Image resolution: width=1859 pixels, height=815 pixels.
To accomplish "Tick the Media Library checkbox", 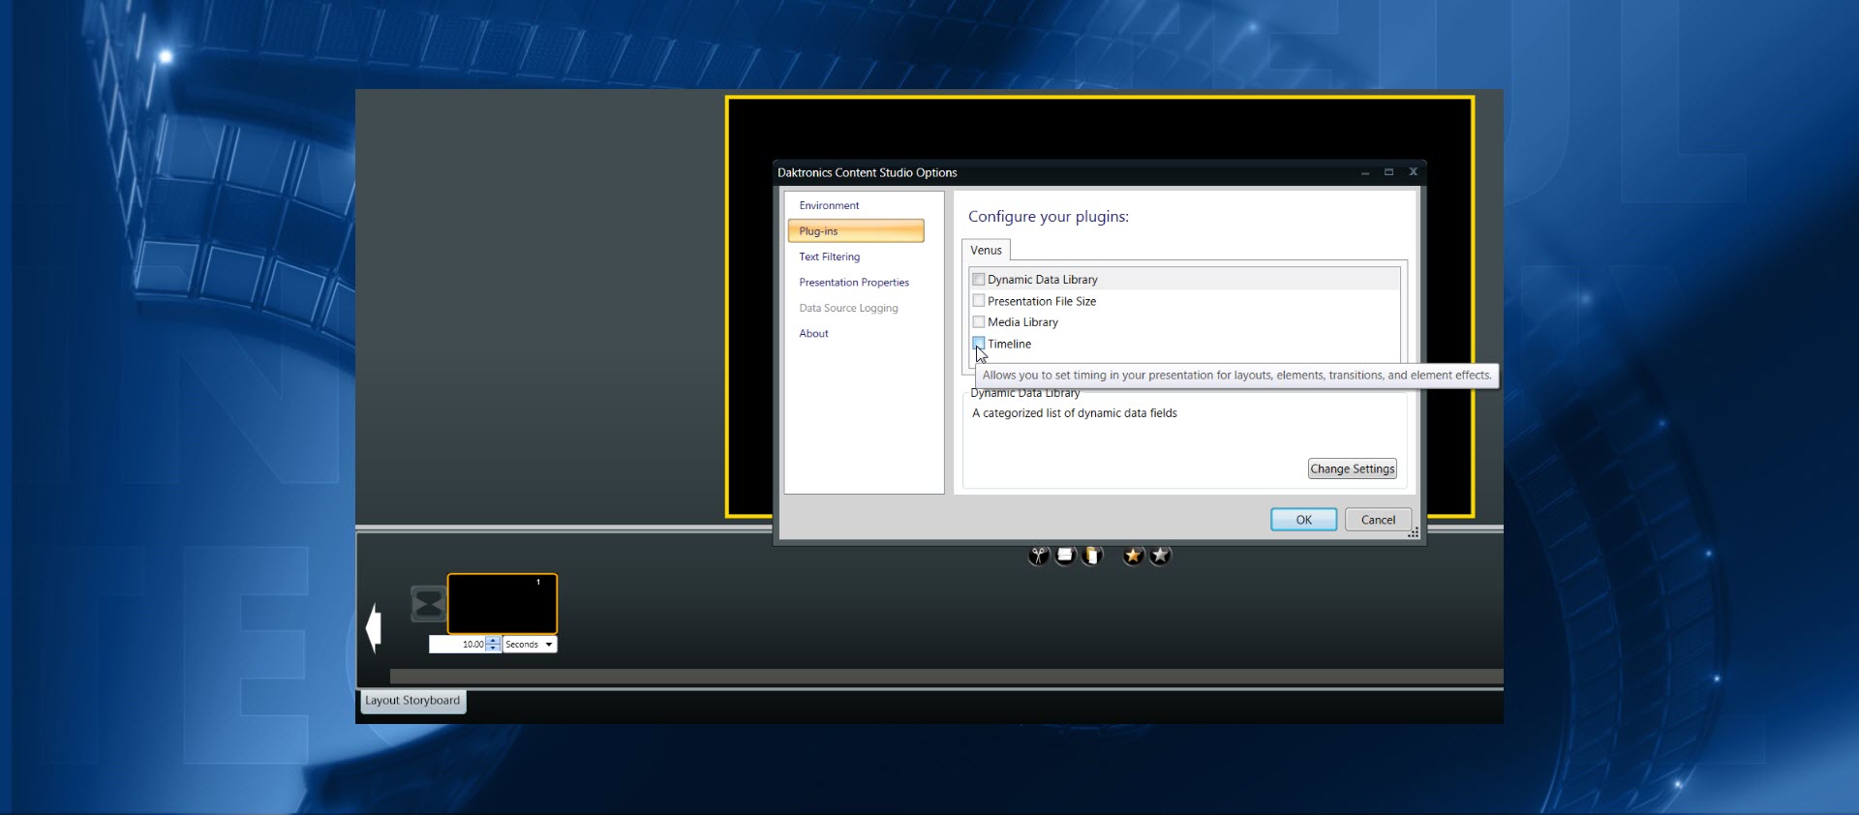I will click(x=978, y=322).
